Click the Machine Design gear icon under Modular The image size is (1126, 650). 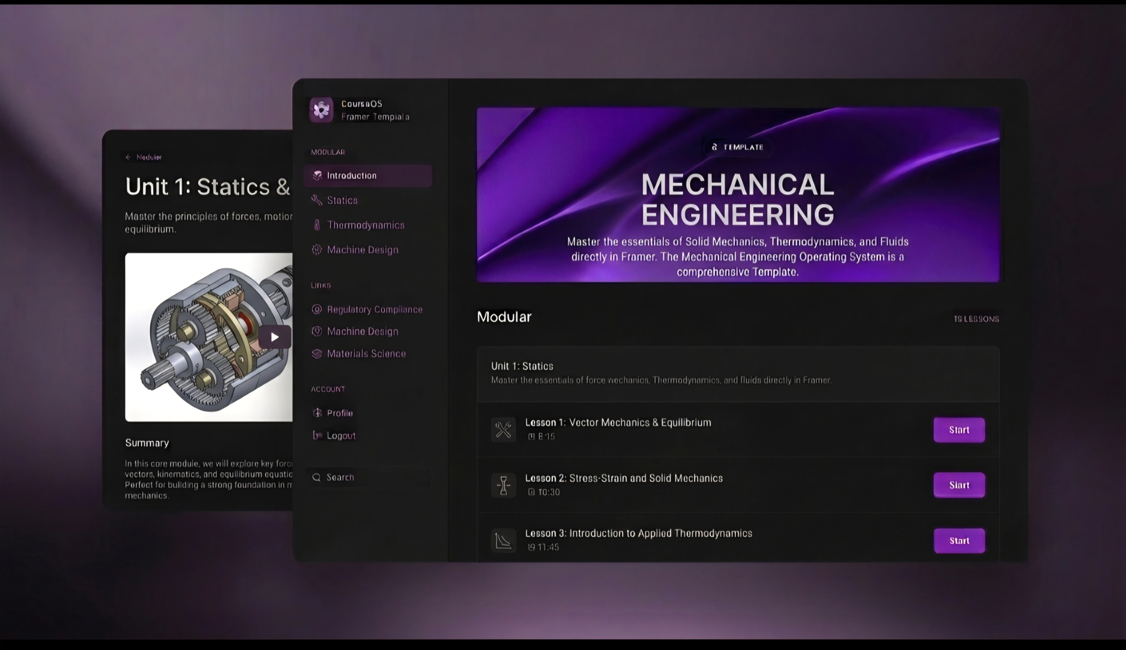(316, 250)
